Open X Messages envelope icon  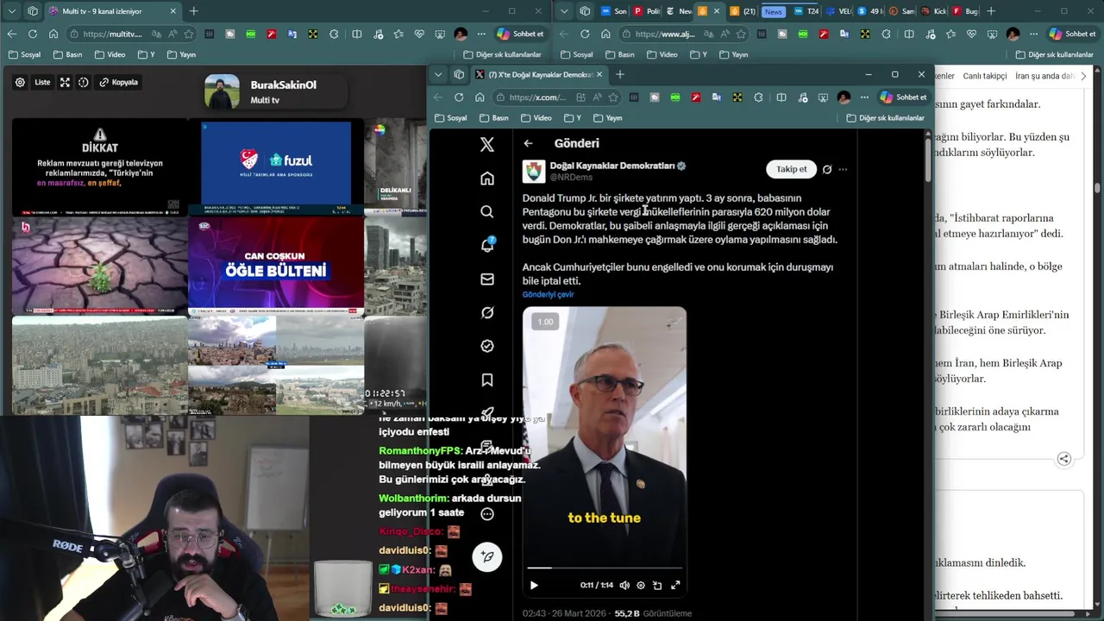click(x=487, y=279)
